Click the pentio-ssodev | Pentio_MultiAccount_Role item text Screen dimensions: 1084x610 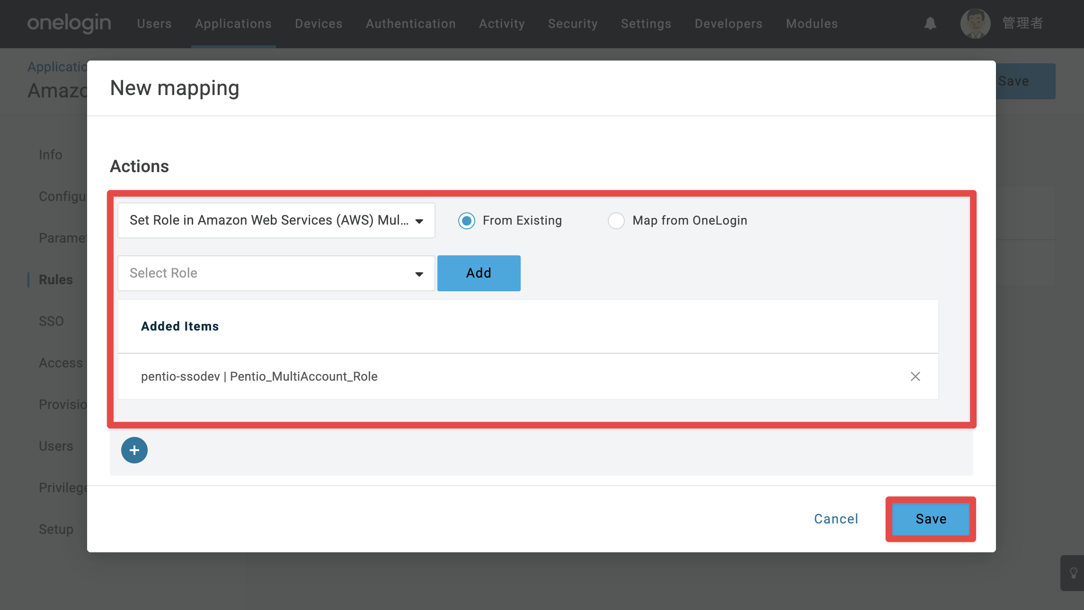click(259, 376)
